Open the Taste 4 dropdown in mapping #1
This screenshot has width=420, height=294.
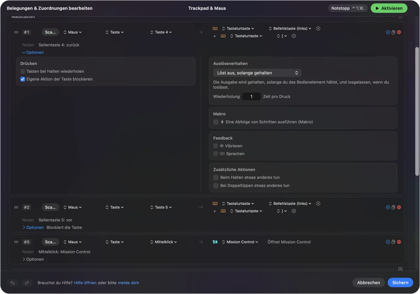point(161,32)
